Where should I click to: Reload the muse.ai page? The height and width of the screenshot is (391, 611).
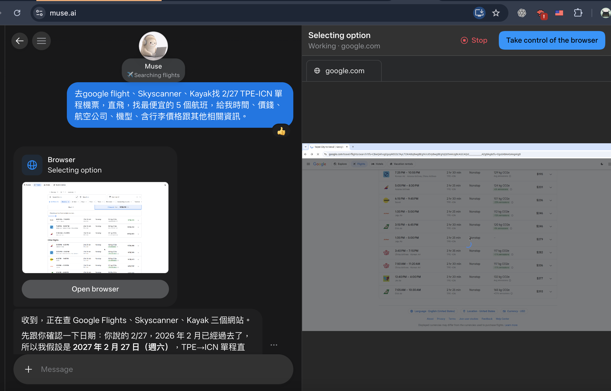tap(17, 13)
